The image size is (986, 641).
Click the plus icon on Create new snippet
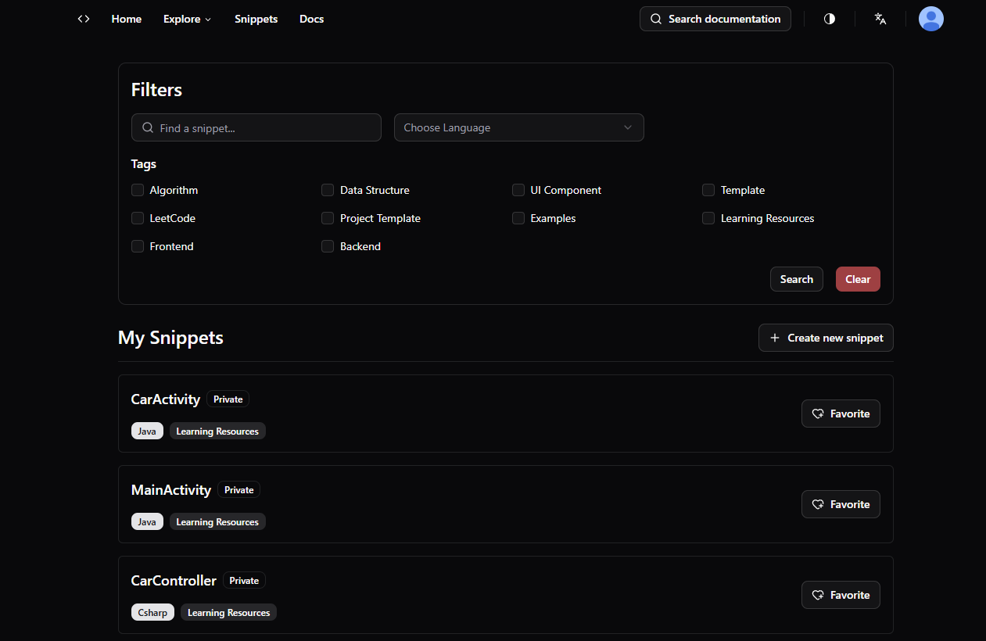tap(775, 338)
